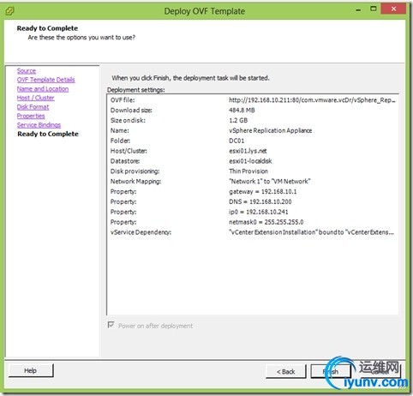Select DNS = 192.168.10.200 property

click(x=260, y=201)
